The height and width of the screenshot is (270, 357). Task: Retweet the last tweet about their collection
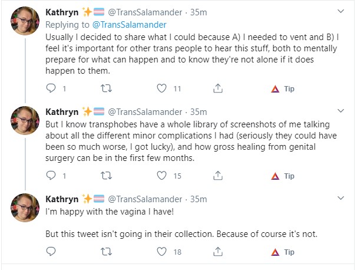(106, 252)
